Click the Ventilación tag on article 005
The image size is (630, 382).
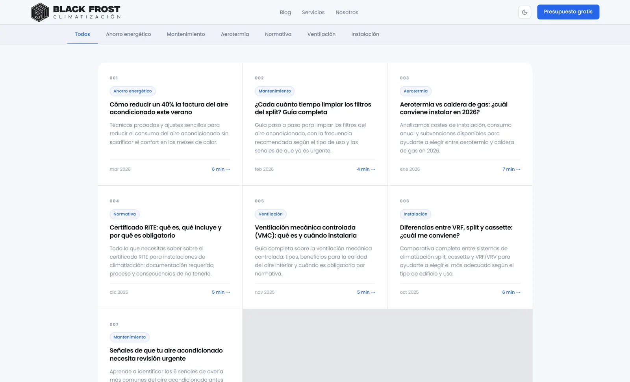tap(271, 214)
